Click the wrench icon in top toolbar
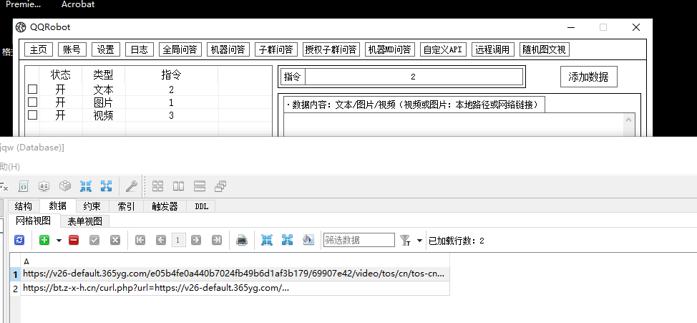 point(131,186)
